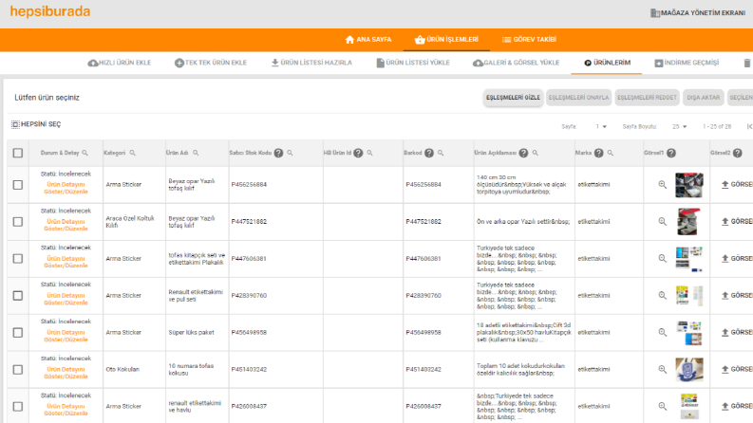This screenshot has height=423, width=753.
Task: Search icon in HB Ürün Id column
Action: [369, 153]
